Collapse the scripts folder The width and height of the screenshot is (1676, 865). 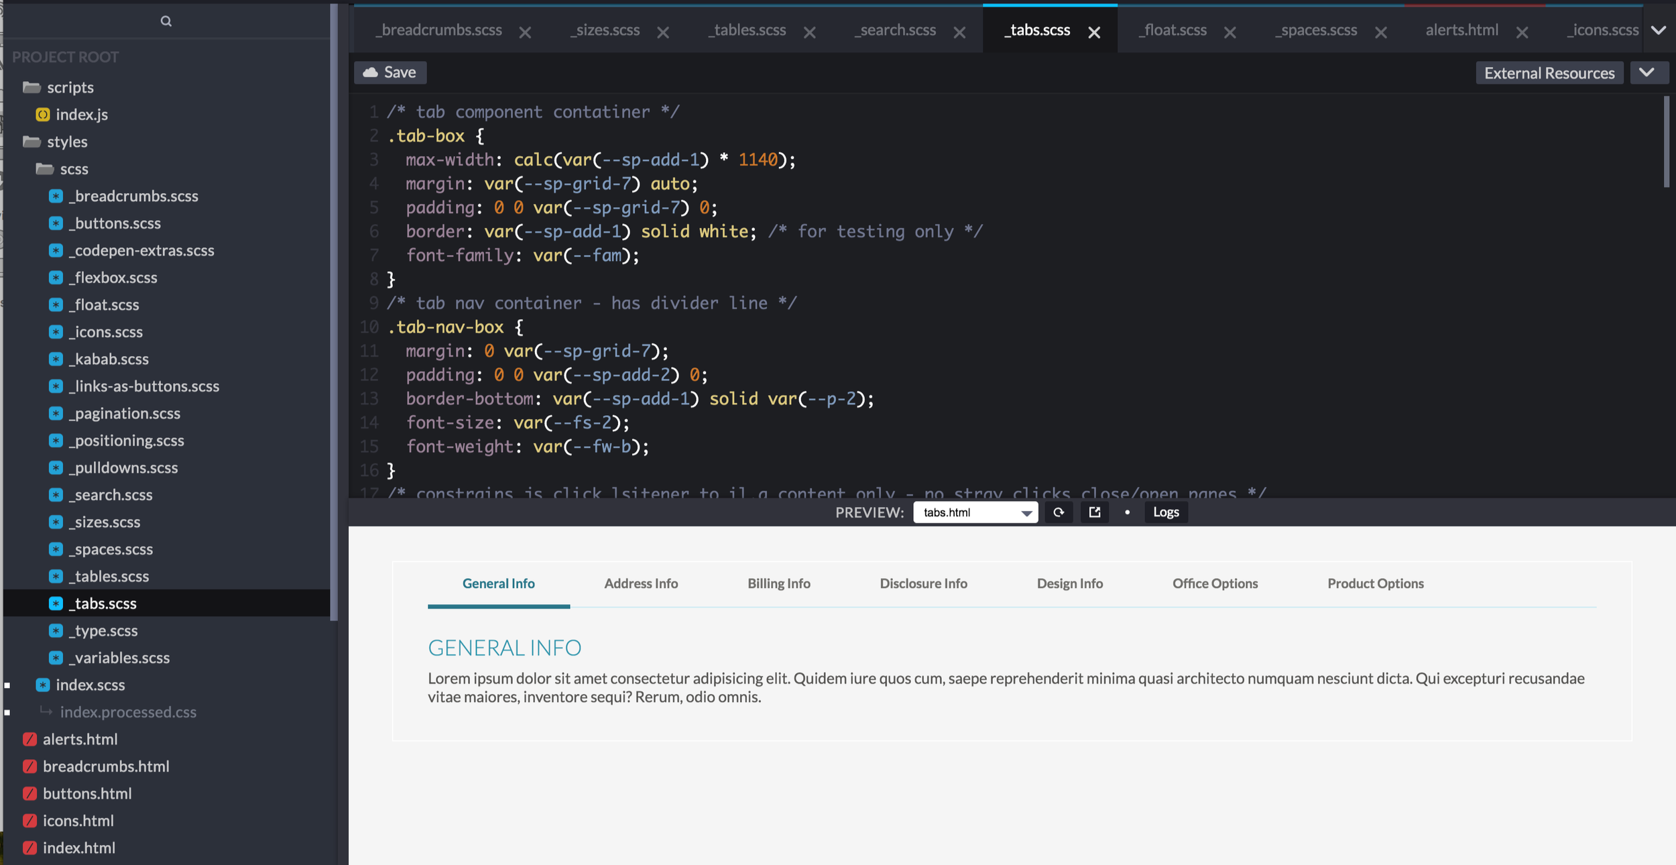coord(32,87)
